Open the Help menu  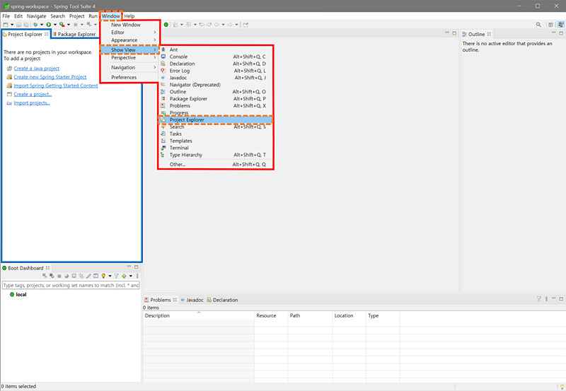129,16
